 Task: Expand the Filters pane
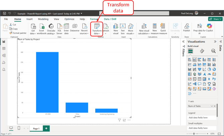(184, 41)
